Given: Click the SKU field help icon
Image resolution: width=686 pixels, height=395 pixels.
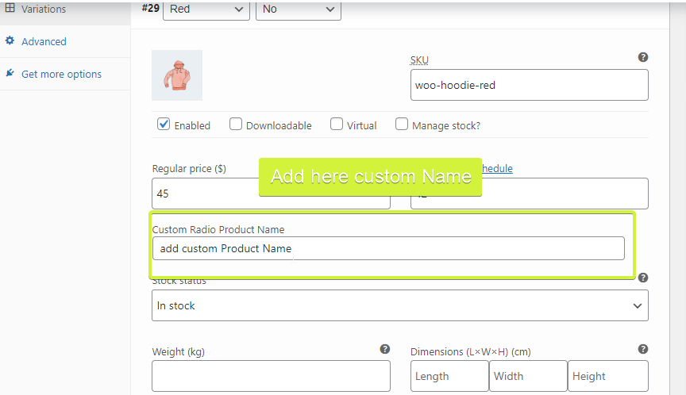Looking at the screenshot, I should [x=642, y=57].
